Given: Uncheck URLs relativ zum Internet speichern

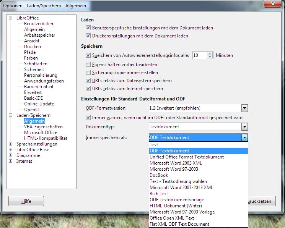Looking at the screenshot, I should tap(88, 89).
